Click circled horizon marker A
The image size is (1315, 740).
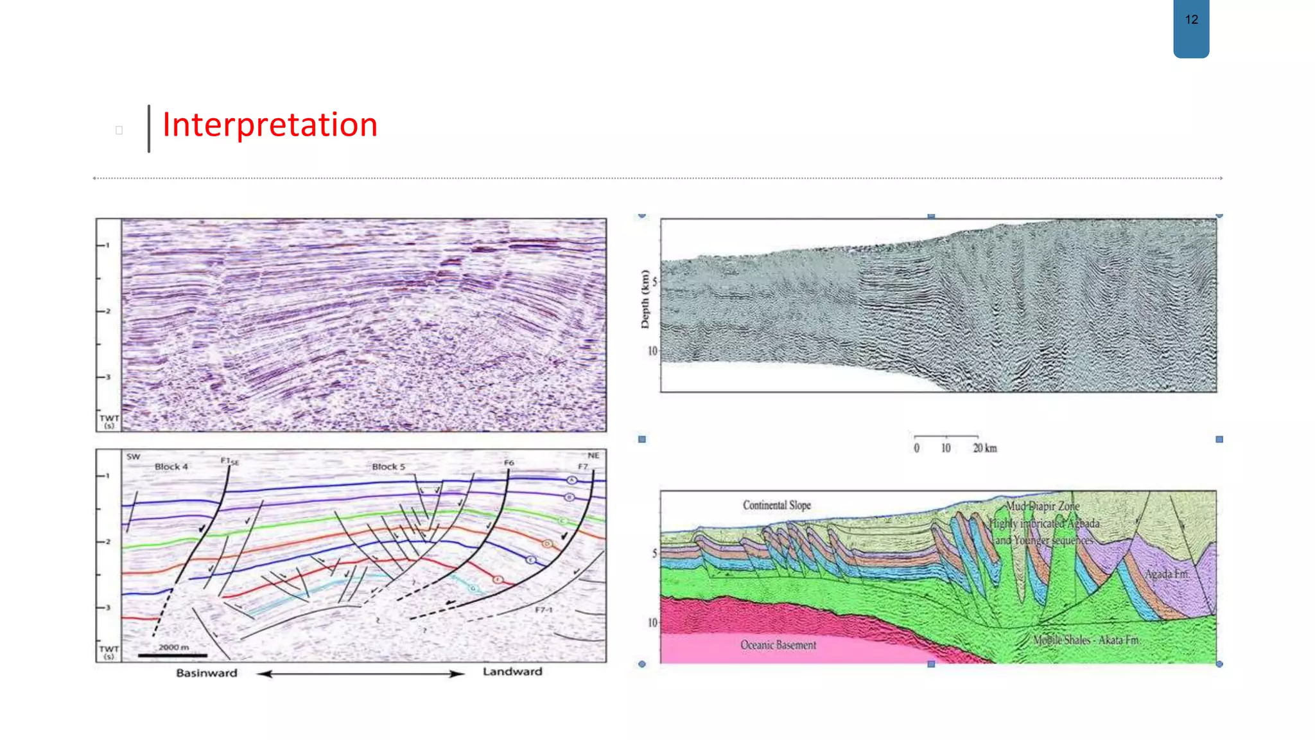tap(571, 480)
